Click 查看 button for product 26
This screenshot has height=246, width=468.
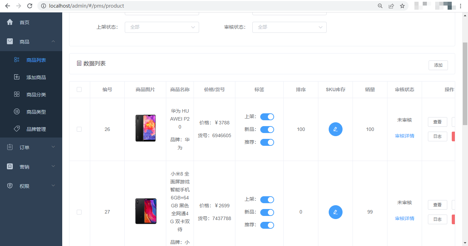(x=437, y=122)
